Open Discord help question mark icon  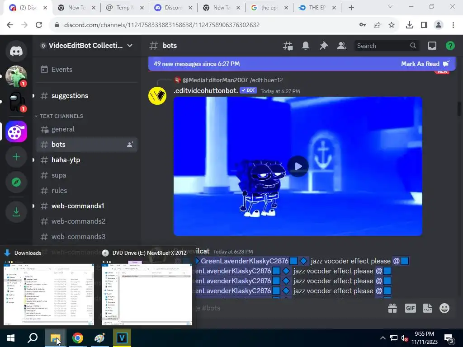pos(450,46)
